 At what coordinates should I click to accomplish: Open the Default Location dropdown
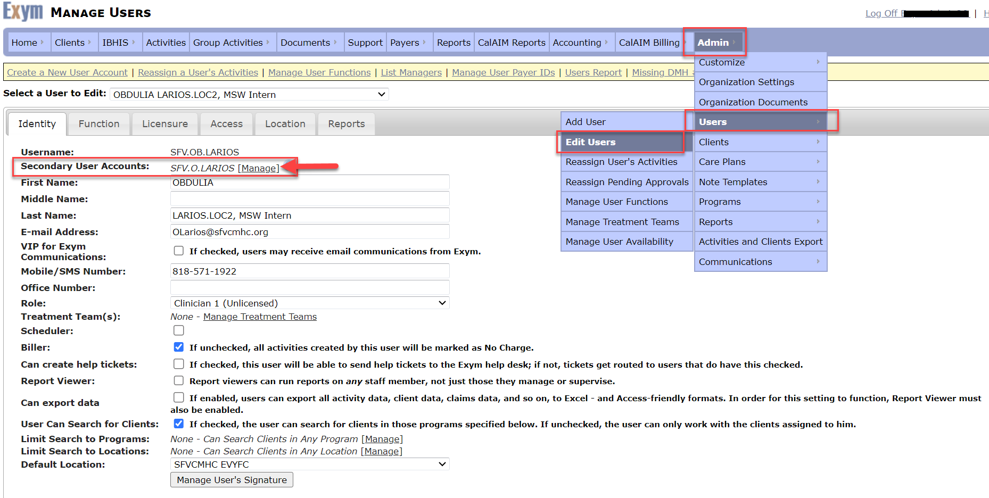click(x=310, y=464)
